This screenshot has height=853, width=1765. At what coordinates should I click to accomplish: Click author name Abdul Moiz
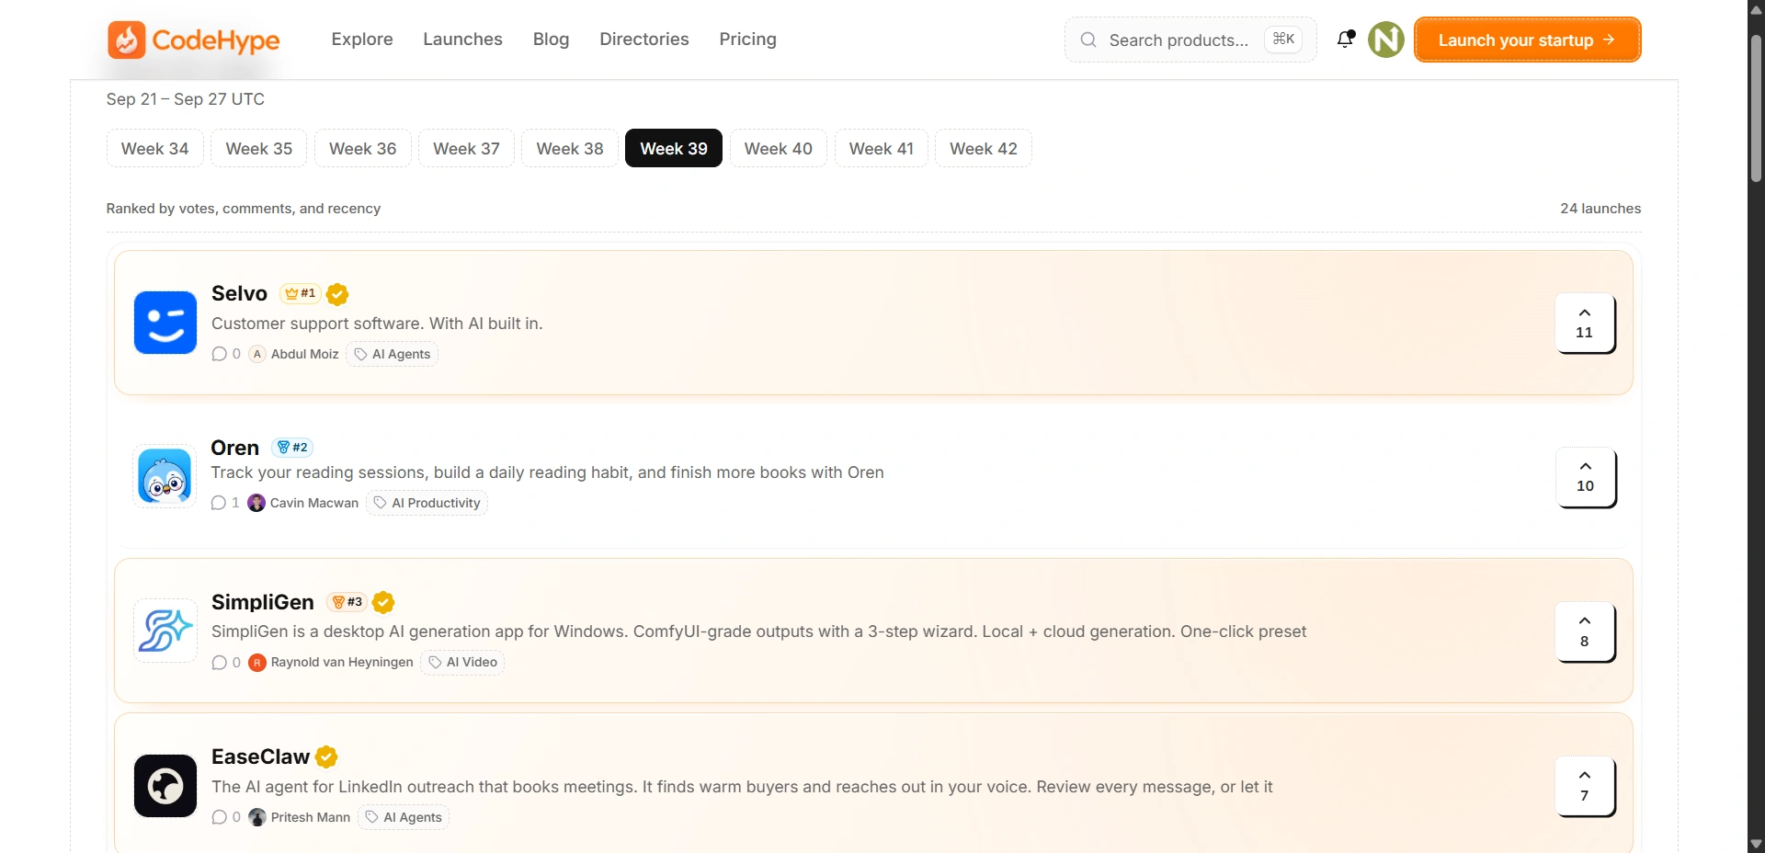[x=305, y=354]
